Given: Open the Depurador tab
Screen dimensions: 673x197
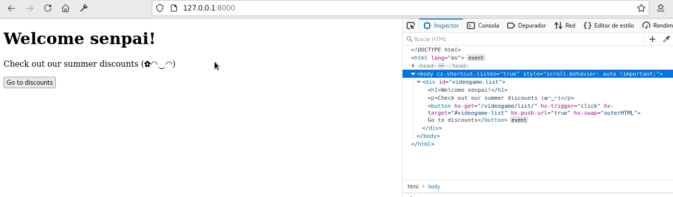Looking at the screenshot, I should coord(527,26).
